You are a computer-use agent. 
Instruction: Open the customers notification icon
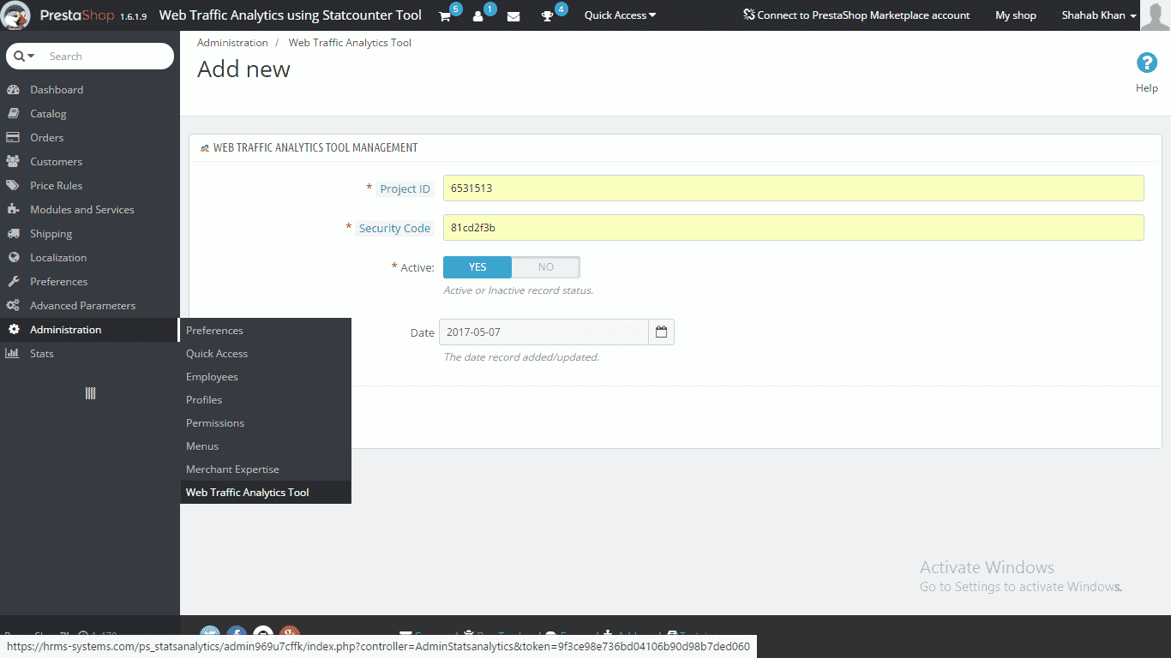[x=478, y=16]
